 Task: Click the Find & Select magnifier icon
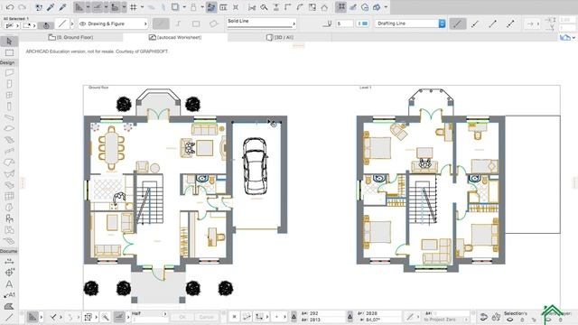[x=264, y=7]
